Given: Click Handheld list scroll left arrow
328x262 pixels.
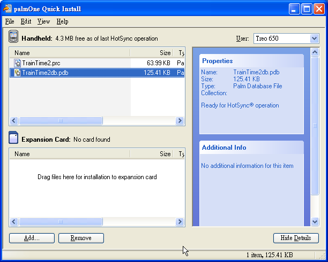Looking at the screenshot, I should coord(14,120).
